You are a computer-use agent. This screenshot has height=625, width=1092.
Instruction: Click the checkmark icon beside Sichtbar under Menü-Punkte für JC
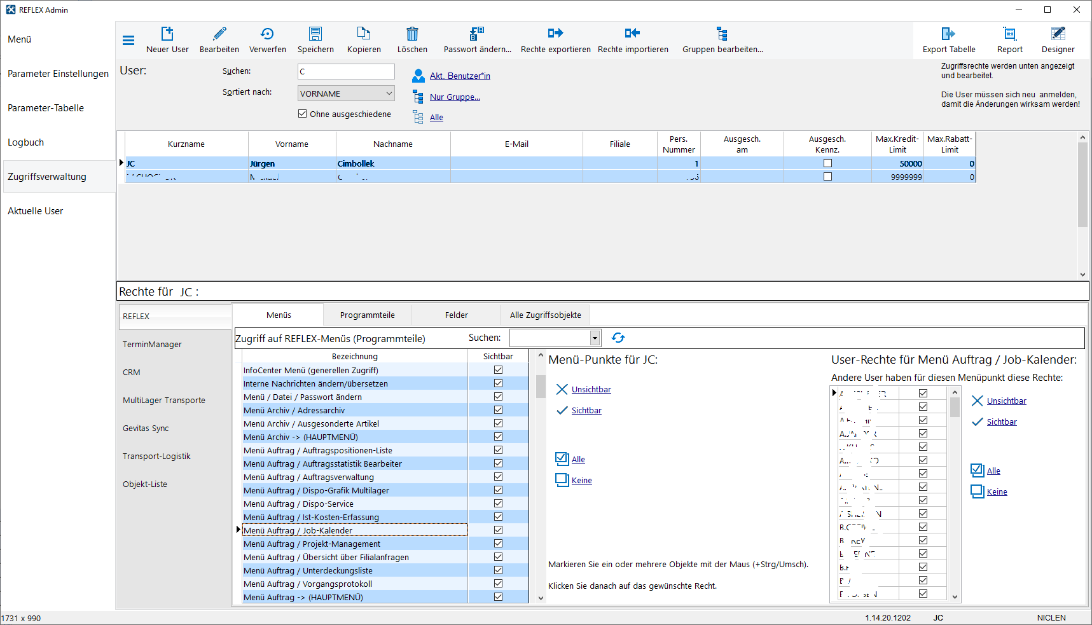coord(562,410)
